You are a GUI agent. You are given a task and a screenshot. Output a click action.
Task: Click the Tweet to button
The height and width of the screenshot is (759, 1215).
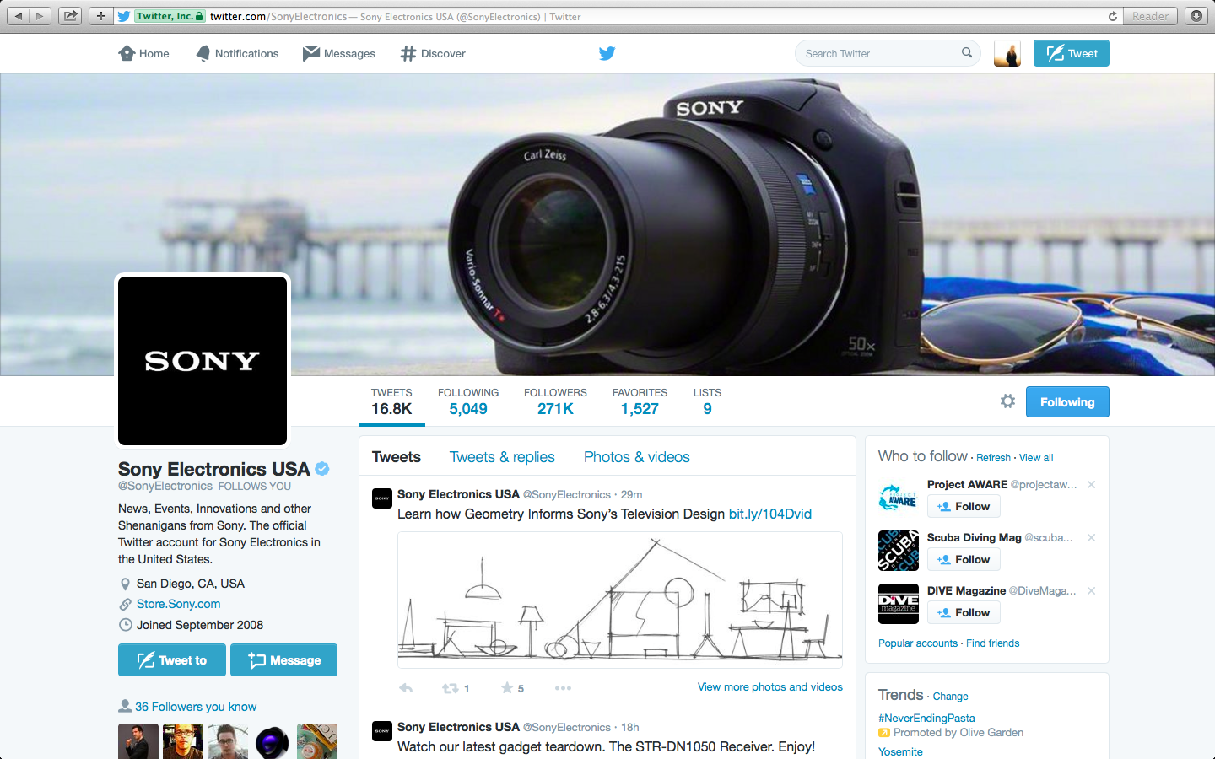point(172,660)
